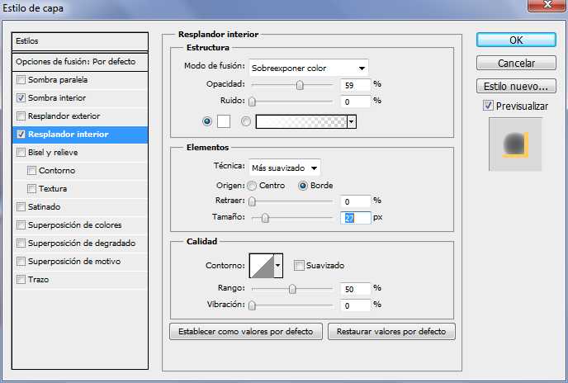Click the Rango slider handle
568x383 pixels.
coord(292,289)
